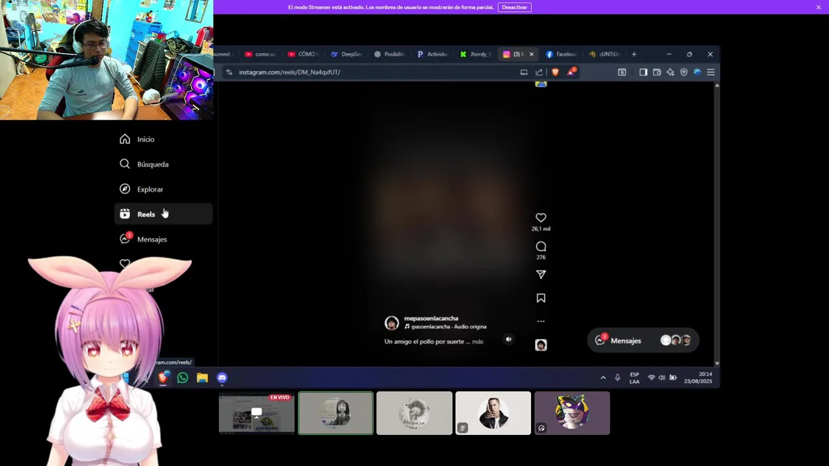Open the Brave Wallet icon
829x466 pixels.
[x=657, y=72]
